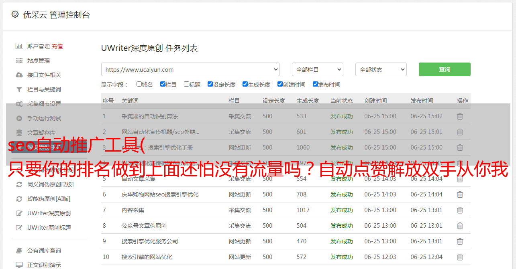Select 智能伪原创[AI版] menu item
Screen dimensions: 516x269
[49, 199]
